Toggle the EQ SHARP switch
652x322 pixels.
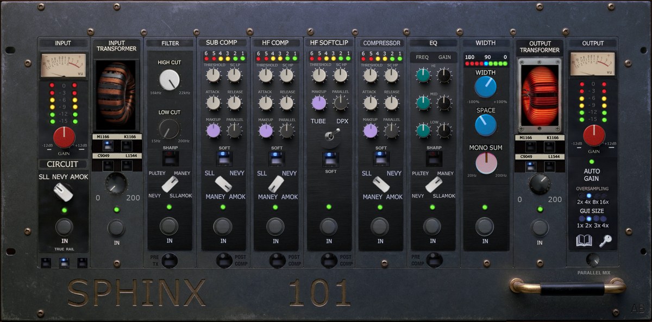point(434,158)
